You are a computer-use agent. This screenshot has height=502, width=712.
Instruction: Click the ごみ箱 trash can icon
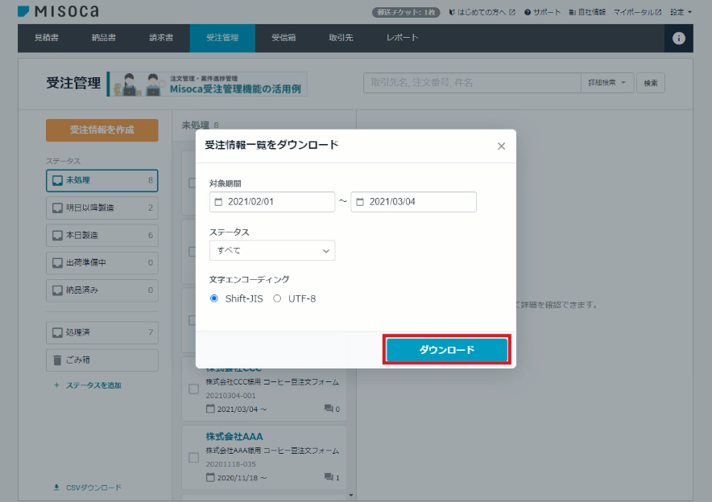click(x=57, y=360)
